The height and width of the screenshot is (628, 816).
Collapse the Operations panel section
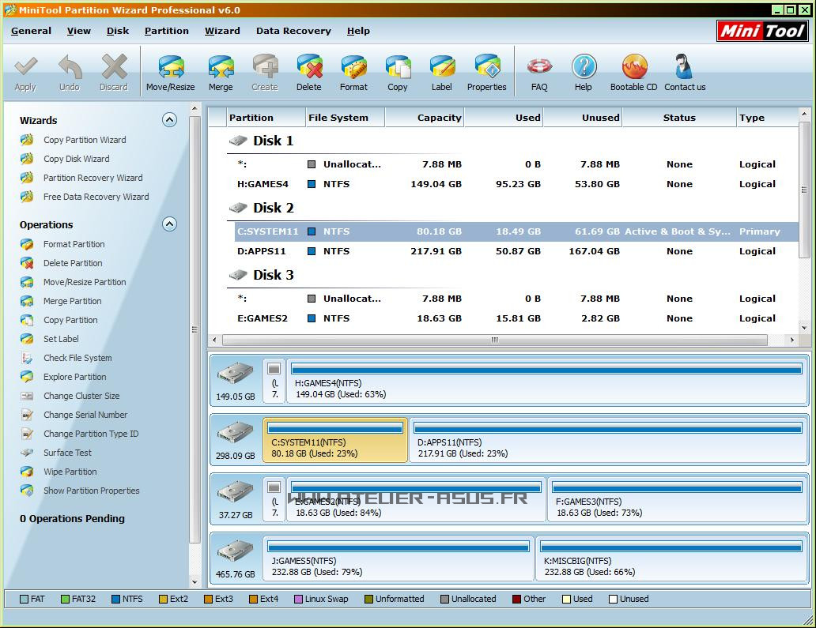[169, 224]
